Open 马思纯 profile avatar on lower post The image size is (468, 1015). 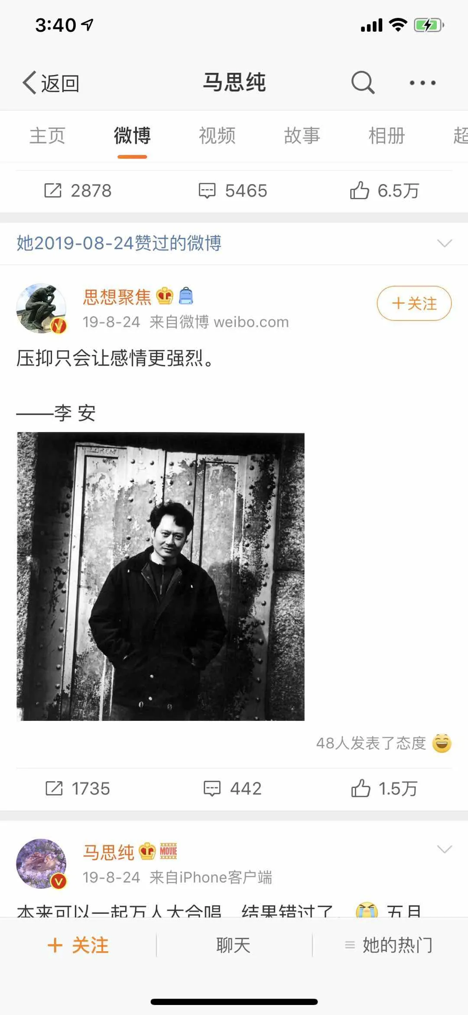(x=41, y=864)
